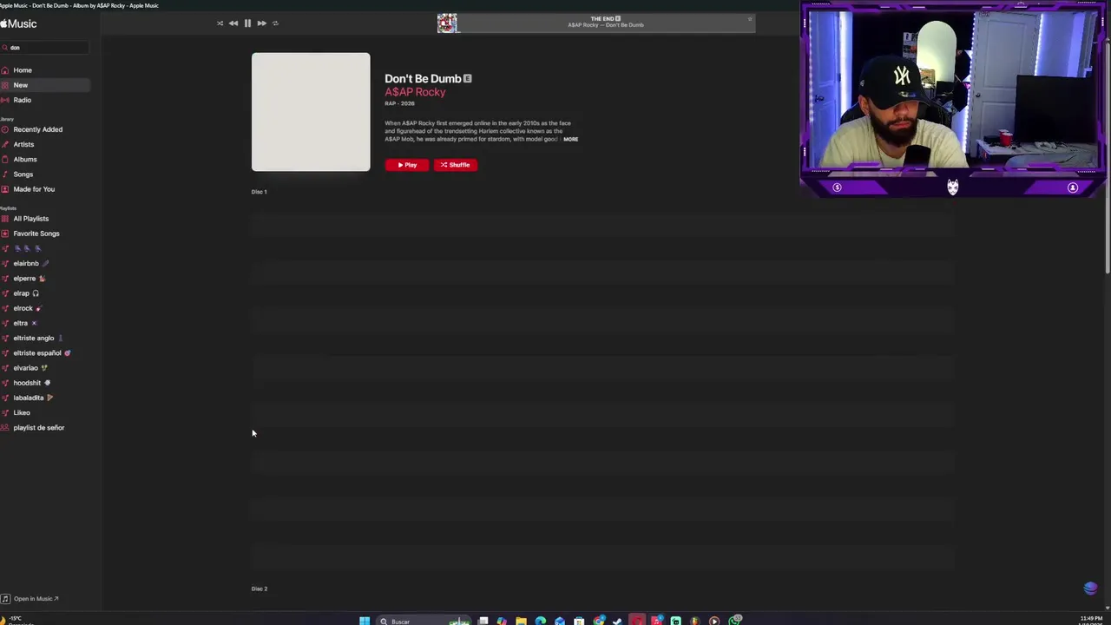Open Home in the sidebar
The image size is (1111, 625).
click(23, 70)
